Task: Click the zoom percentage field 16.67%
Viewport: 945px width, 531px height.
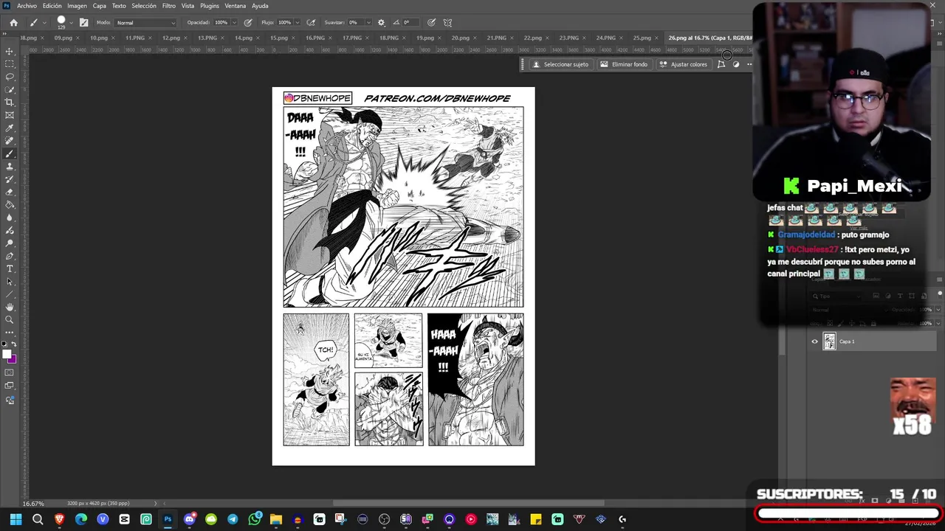Action: pyautogui.click(x=33, y=504)
